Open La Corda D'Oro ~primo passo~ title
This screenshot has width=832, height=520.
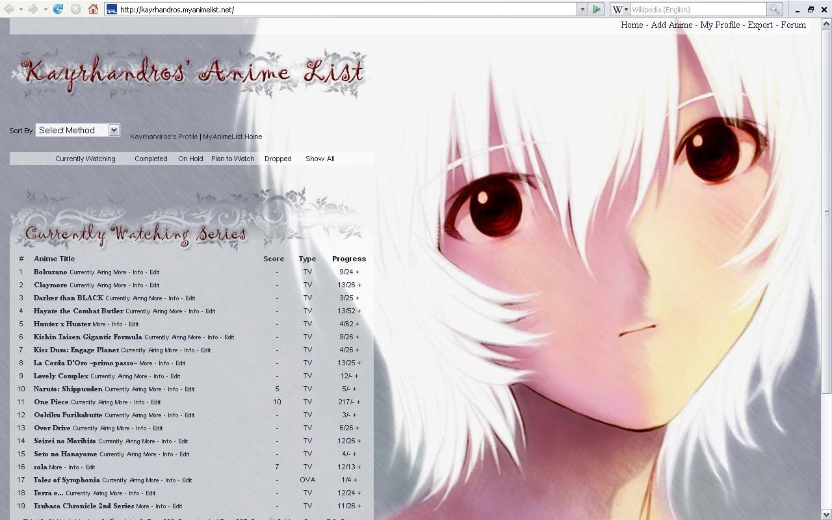(x=85, y=363)
